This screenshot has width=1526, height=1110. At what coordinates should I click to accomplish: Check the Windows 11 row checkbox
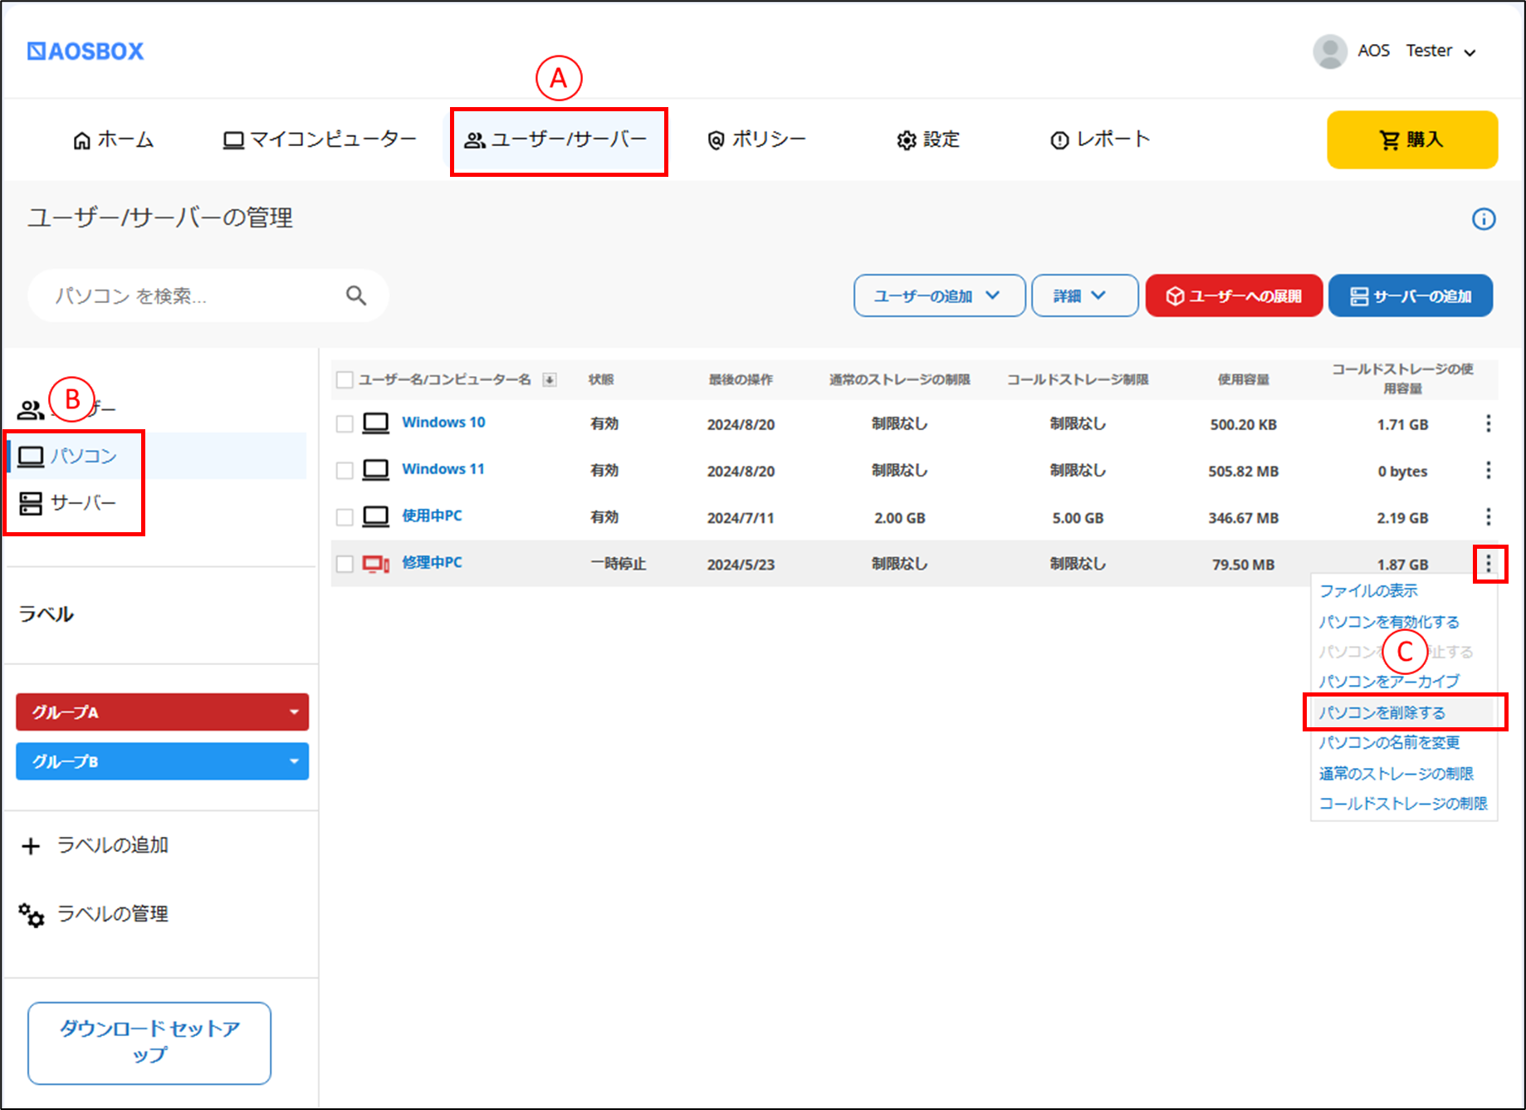pyautogui.click(x=345, y=471)
